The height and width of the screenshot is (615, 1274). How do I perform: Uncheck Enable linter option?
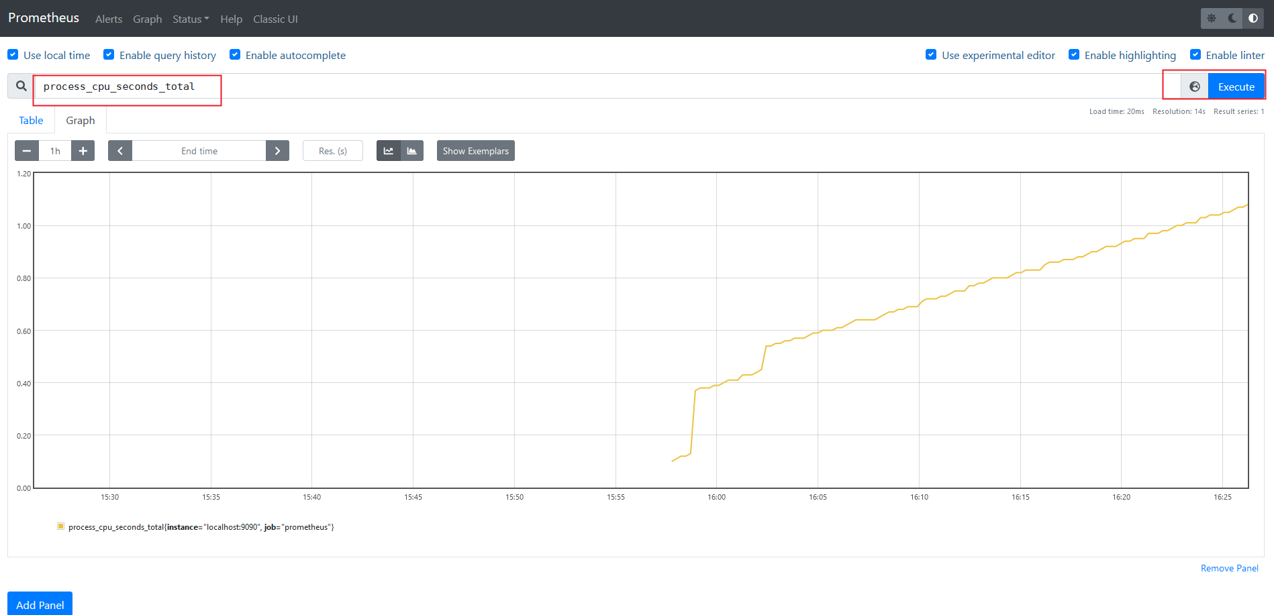point(1195,55)
